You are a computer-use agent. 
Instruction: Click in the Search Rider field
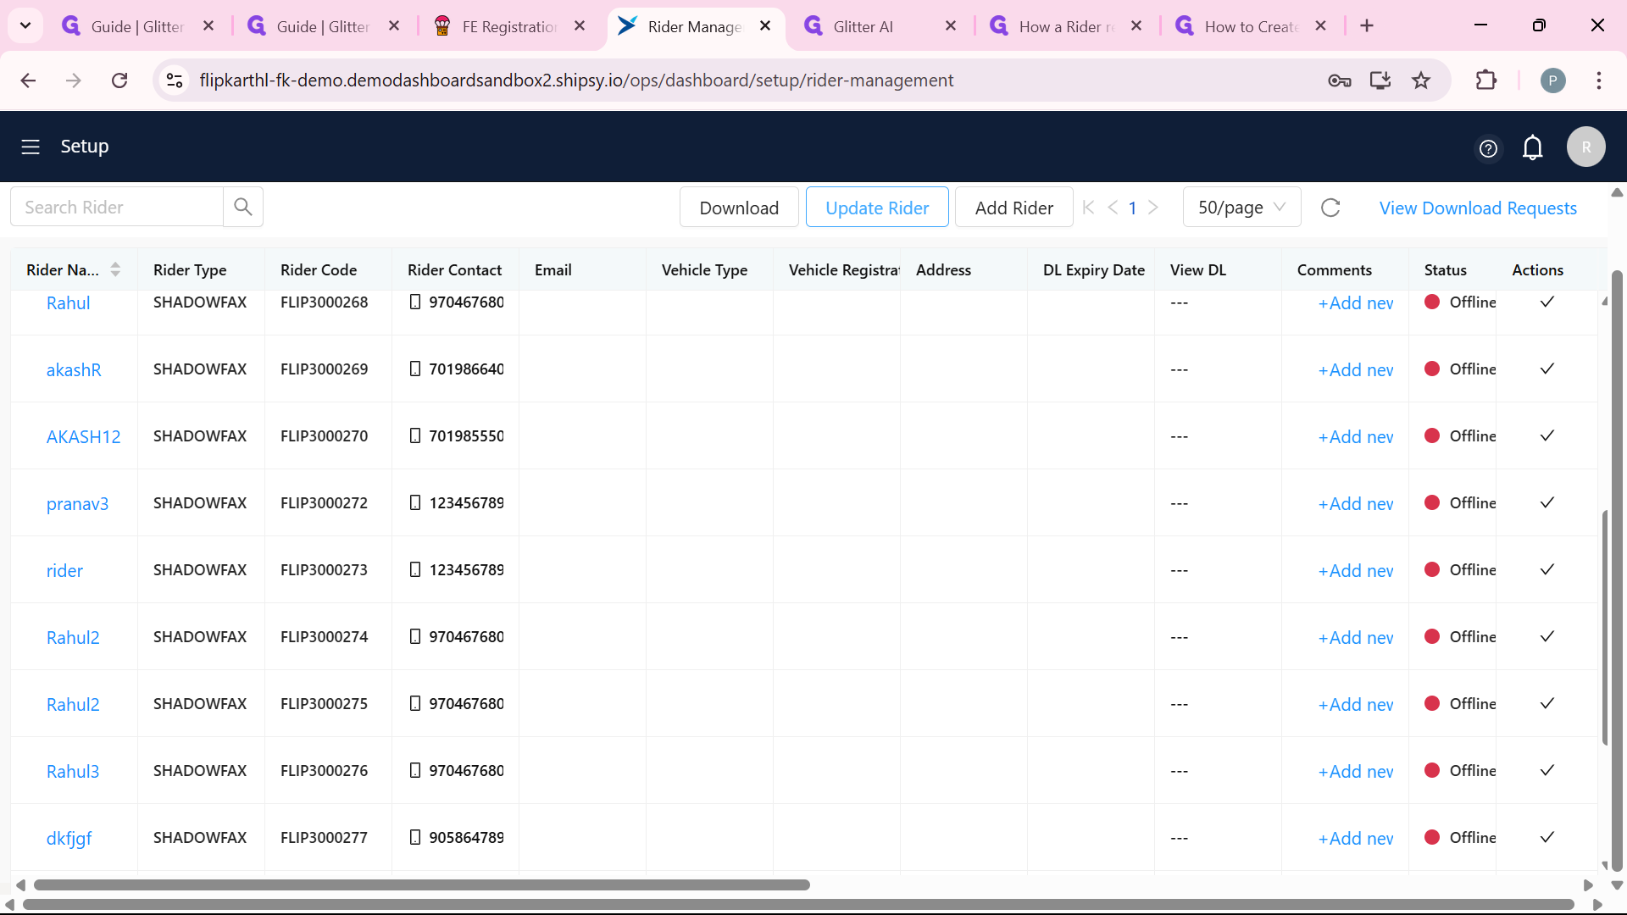[117, 207]
